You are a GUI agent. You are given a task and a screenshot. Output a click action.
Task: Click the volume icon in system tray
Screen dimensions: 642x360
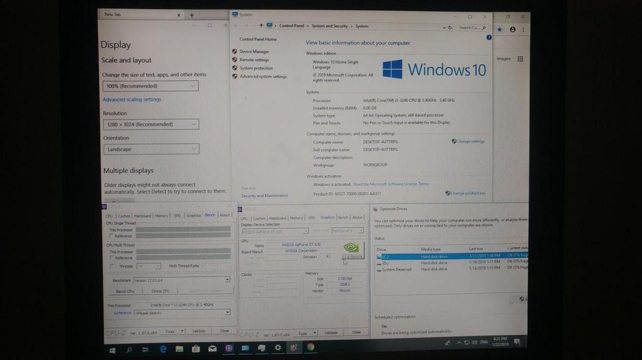474,342
